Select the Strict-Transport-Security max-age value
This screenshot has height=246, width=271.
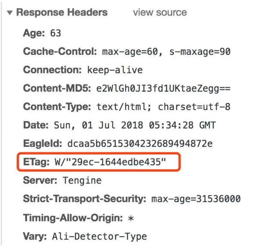coord(196,199)
